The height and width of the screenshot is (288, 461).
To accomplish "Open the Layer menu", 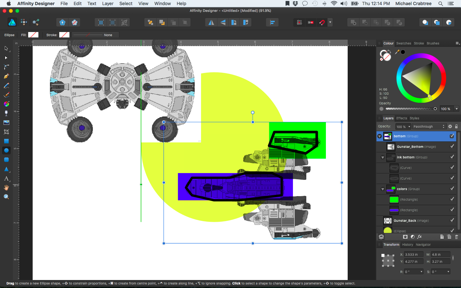I will [108, 4].
